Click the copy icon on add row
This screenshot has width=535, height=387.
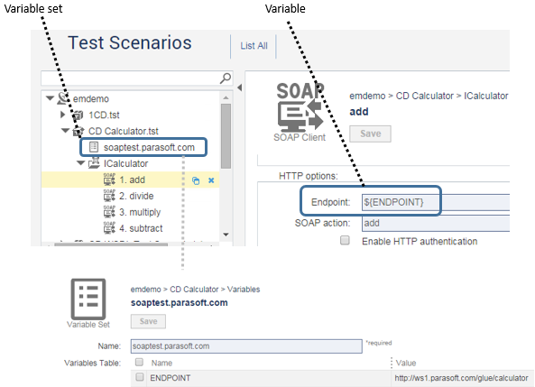196,180
